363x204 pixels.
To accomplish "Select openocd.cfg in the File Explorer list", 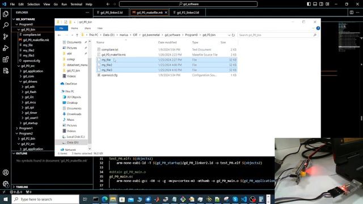I will click(x=109, y=75).
